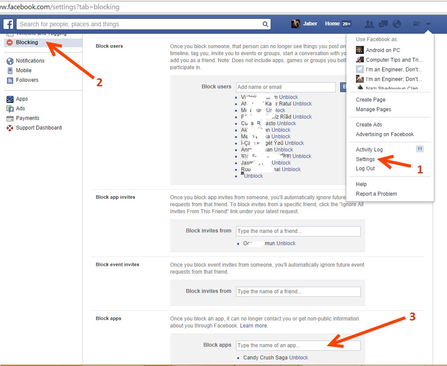Click the privacy shortcuts lock icon
Screen dimensions: 447x366
click(416, 24)
